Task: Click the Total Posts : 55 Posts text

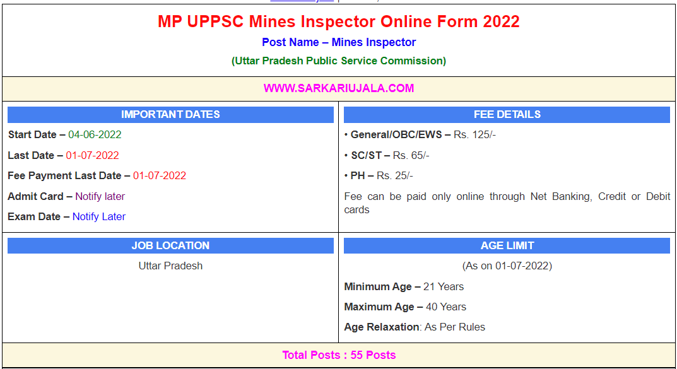Action: (339, 355)
